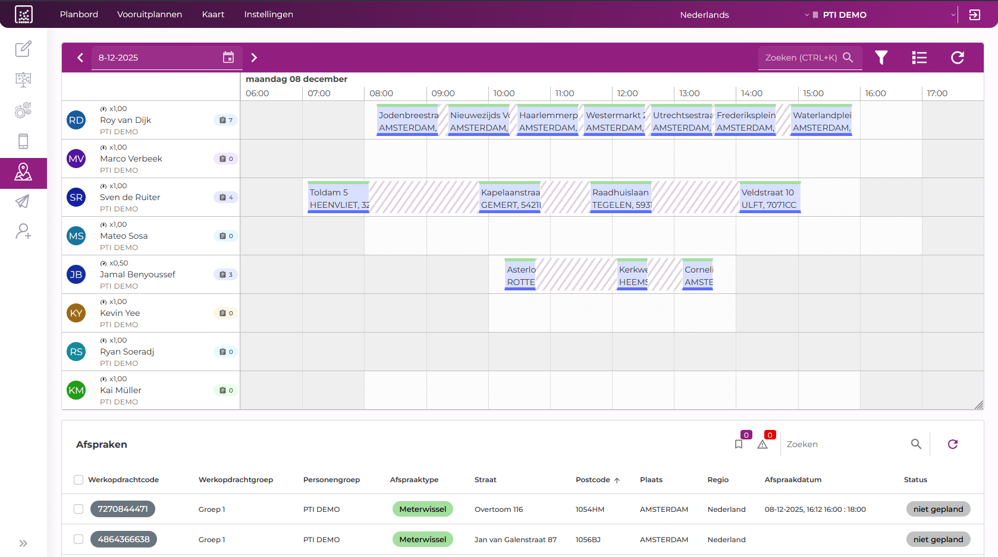
Task: Go to previous day arrow
Action: [80, 58]
